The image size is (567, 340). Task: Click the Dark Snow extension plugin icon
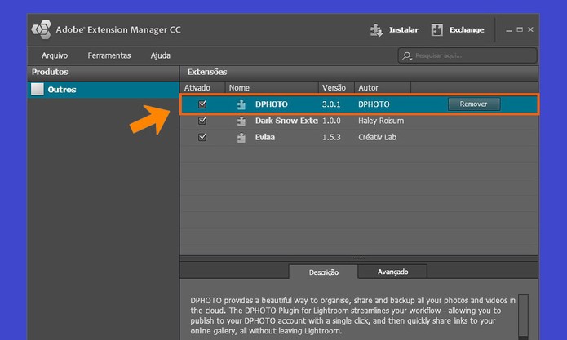click(x=241, y=121)
